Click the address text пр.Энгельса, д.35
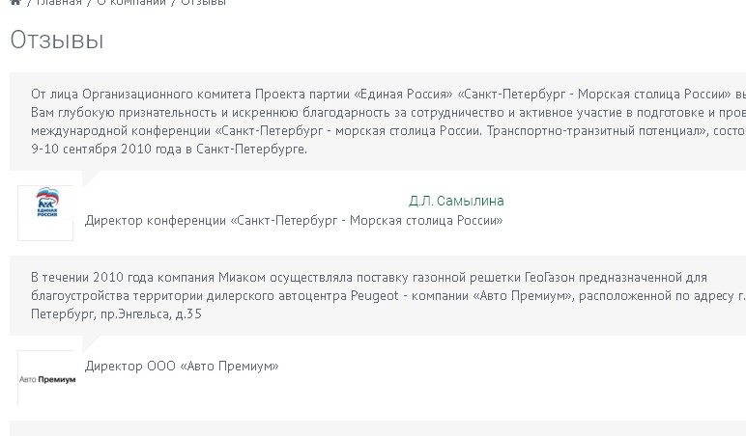746x436 pixels. coord(151,314)
